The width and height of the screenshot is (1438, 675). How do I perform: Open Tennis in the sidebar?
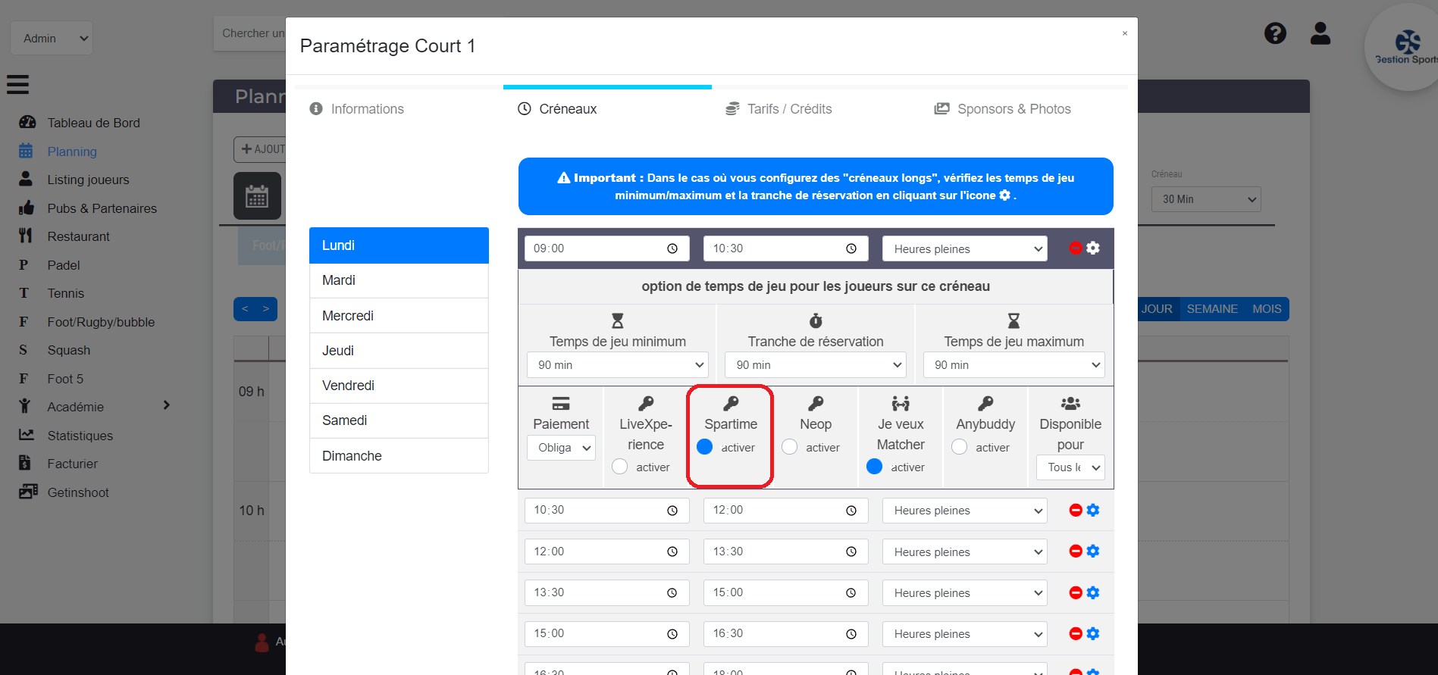(x=66, y=293)
